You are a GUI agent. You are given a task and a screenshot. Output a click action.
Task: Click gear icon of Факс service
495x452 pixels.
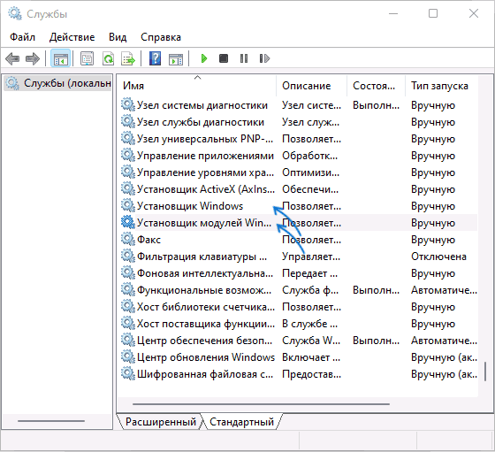[128, 239]
